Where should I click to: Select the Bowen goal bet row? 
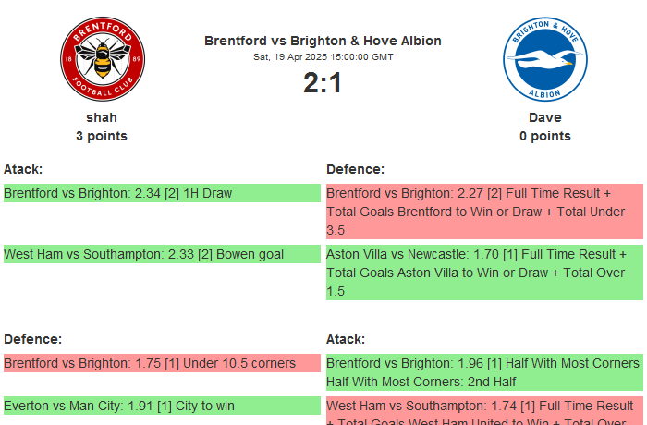pos(161,254)
